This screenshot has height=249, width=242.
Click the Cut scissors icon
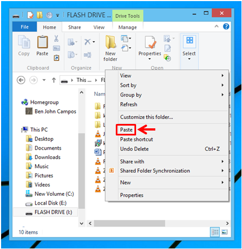point(57,38)
